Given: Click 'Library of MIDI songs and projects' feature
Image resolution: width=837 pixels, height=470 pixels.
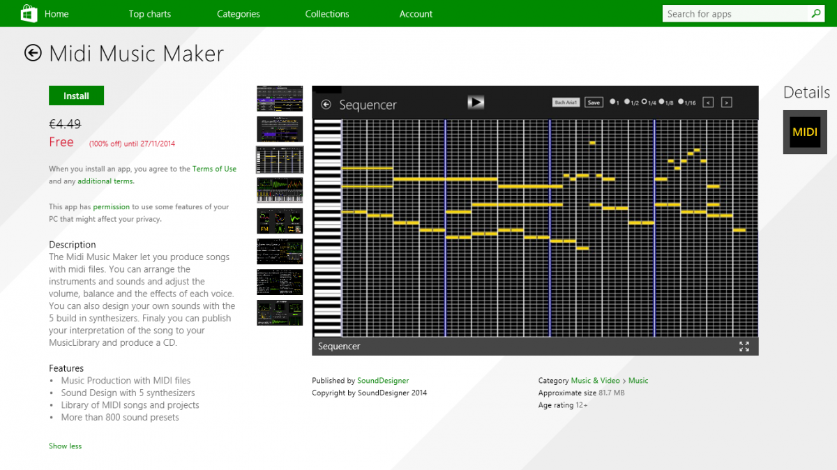Looking at the screenshot, I should [130, 405].
